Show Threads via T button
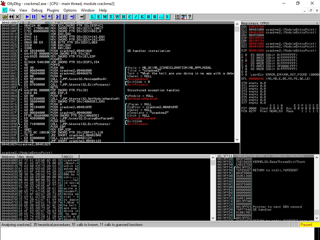 111,17
